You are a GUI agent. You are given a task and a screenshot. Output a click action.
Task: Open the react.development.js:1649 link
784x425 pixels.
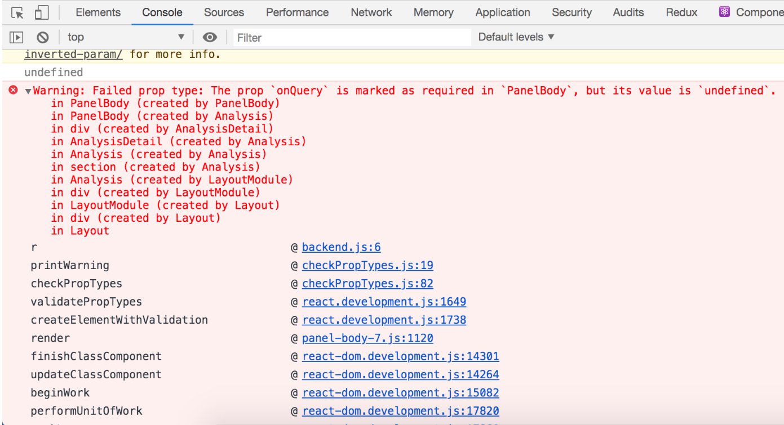click(384, 302)
